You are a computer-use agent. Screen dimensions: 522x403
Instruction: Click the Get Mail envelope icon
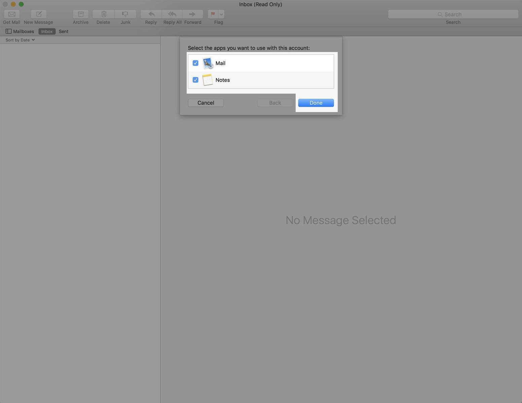12,14
